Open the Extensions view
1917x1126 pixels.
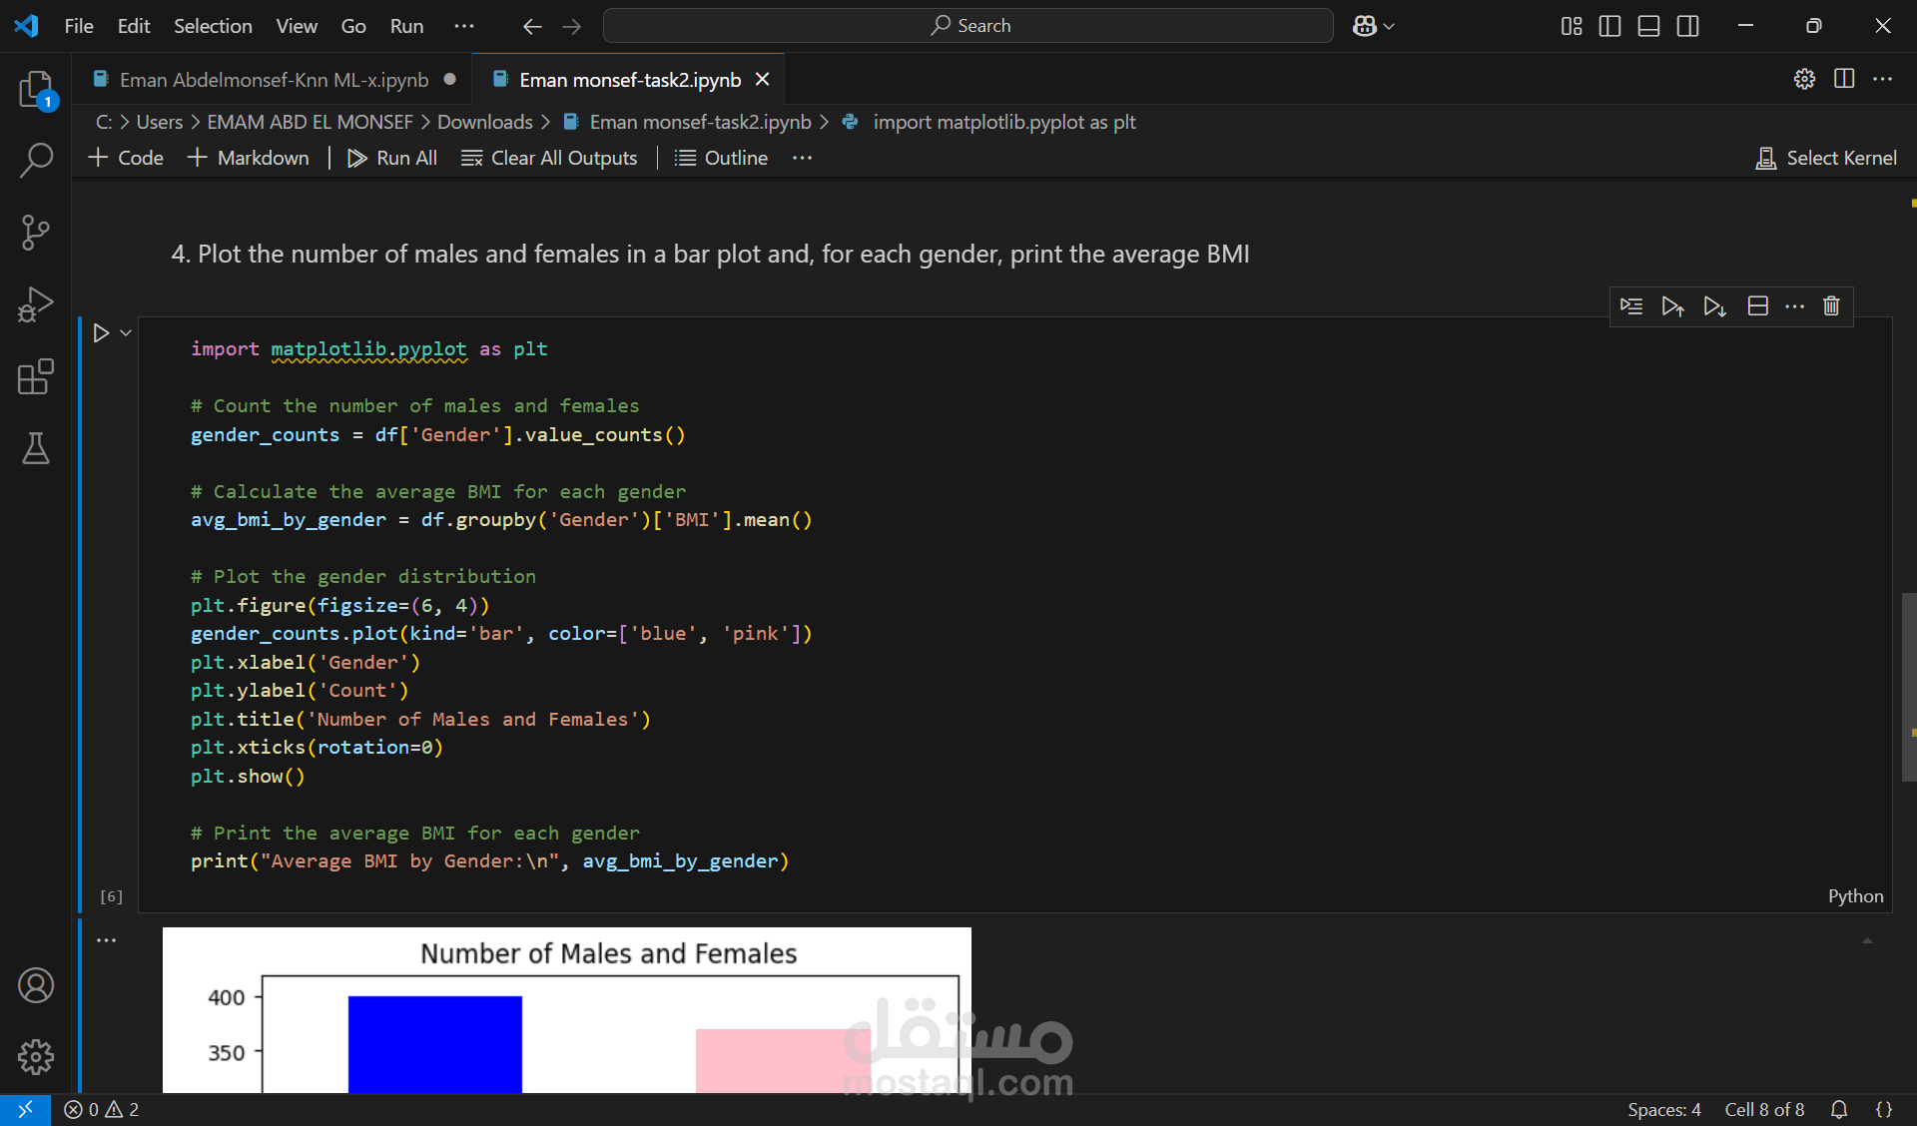point(36,377)
